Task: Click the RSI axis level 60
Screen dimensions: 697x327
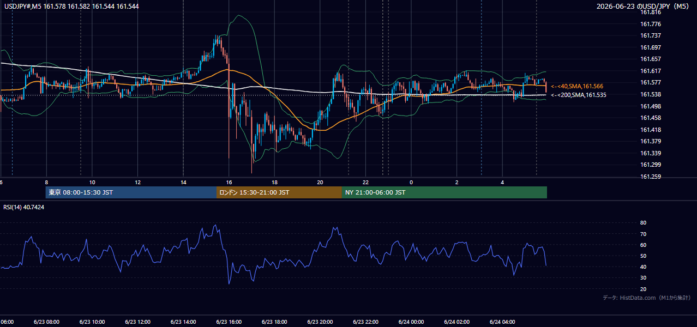Action: (x=644, y=245)
